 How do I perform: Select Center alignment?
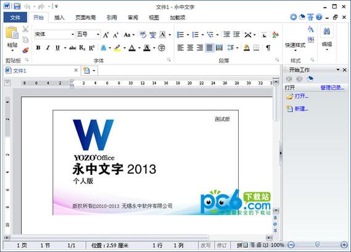click(190, 47)
